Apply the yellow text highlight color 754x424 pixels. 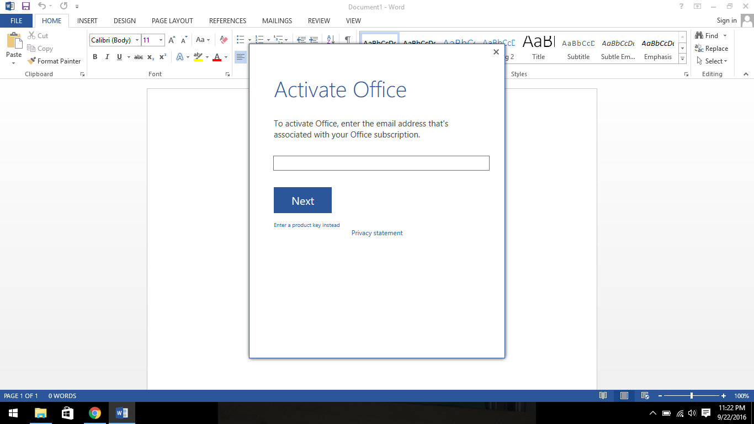(198, 57)
